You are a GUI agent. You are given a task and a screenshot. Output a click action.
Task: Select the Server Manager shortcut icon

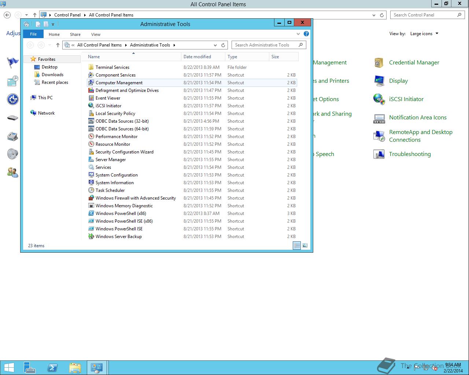tap(91, 160)
